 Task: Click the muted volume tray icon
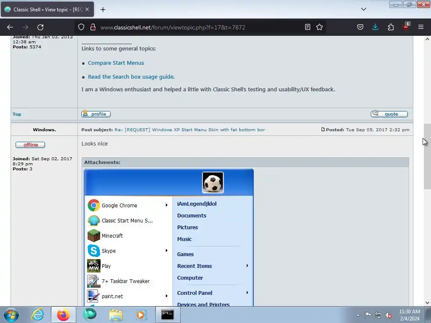coord(388,315)
